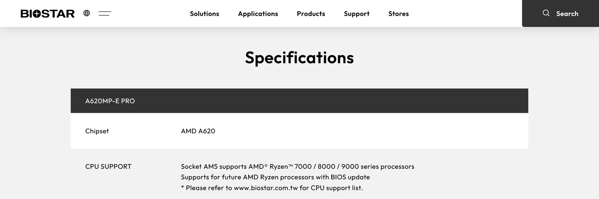Select Stores in the navigation bar

pos(399,14)
